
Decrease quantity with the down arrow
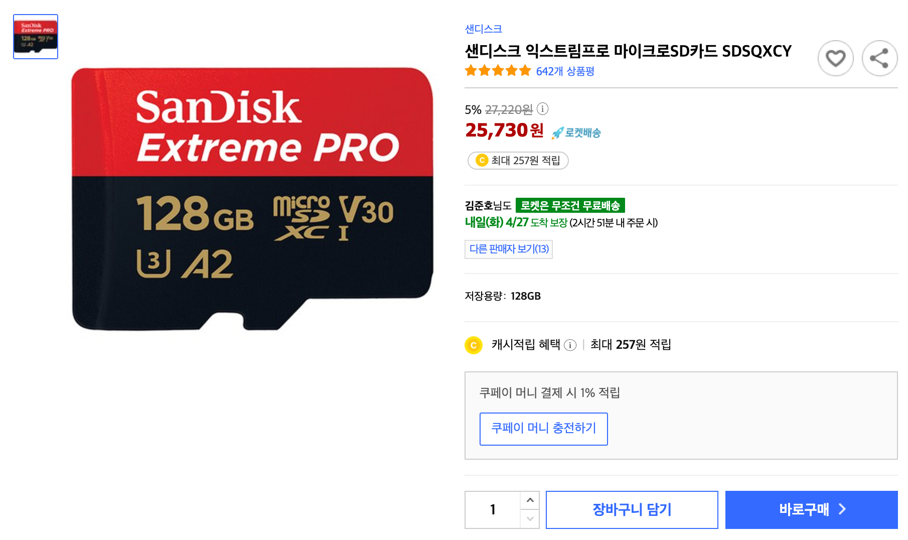click(530, 519)
